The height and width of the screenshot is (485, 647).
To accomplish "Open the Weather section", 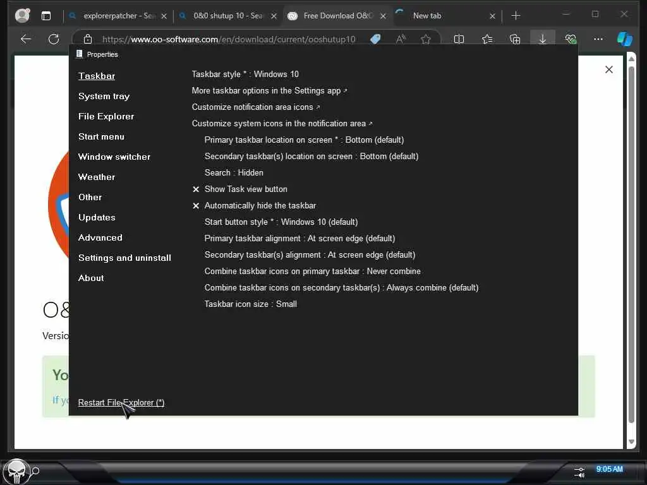I will (97, 177).
